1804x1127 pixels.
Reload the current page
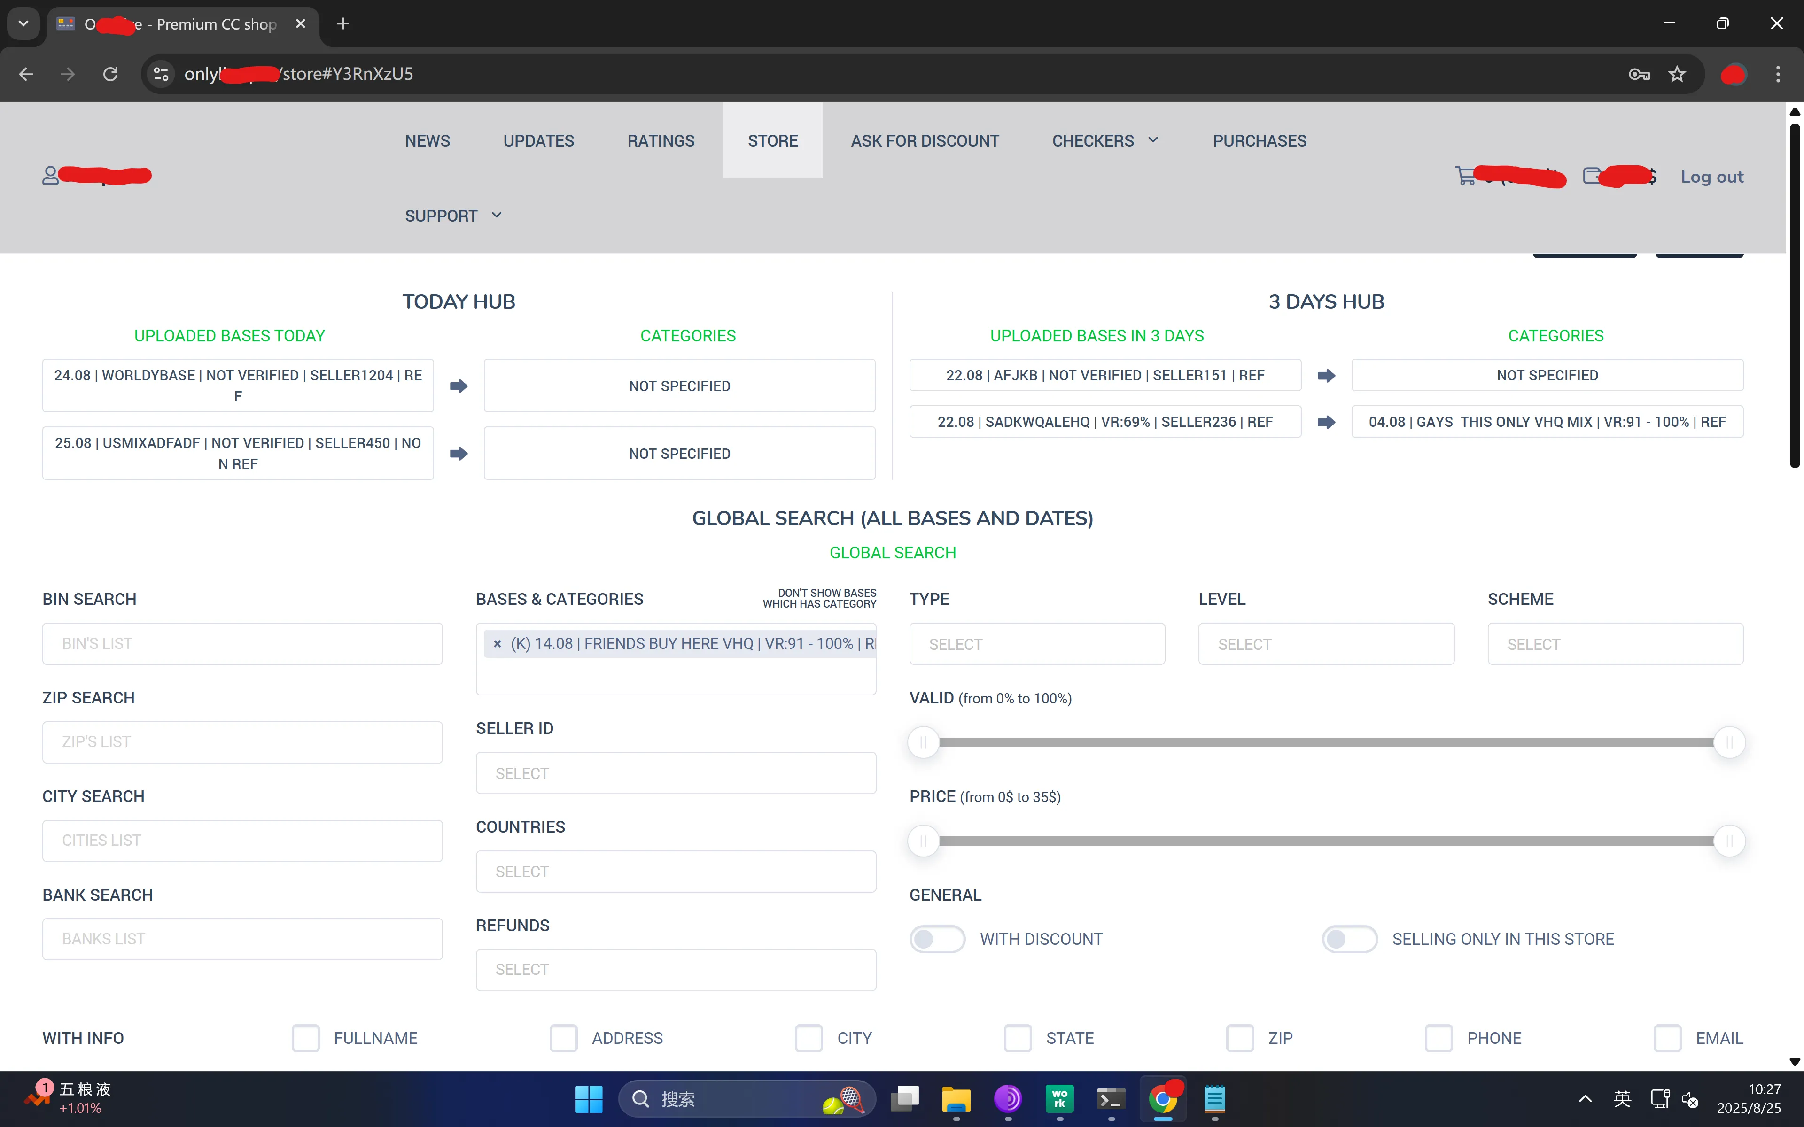tap(110, 74)
